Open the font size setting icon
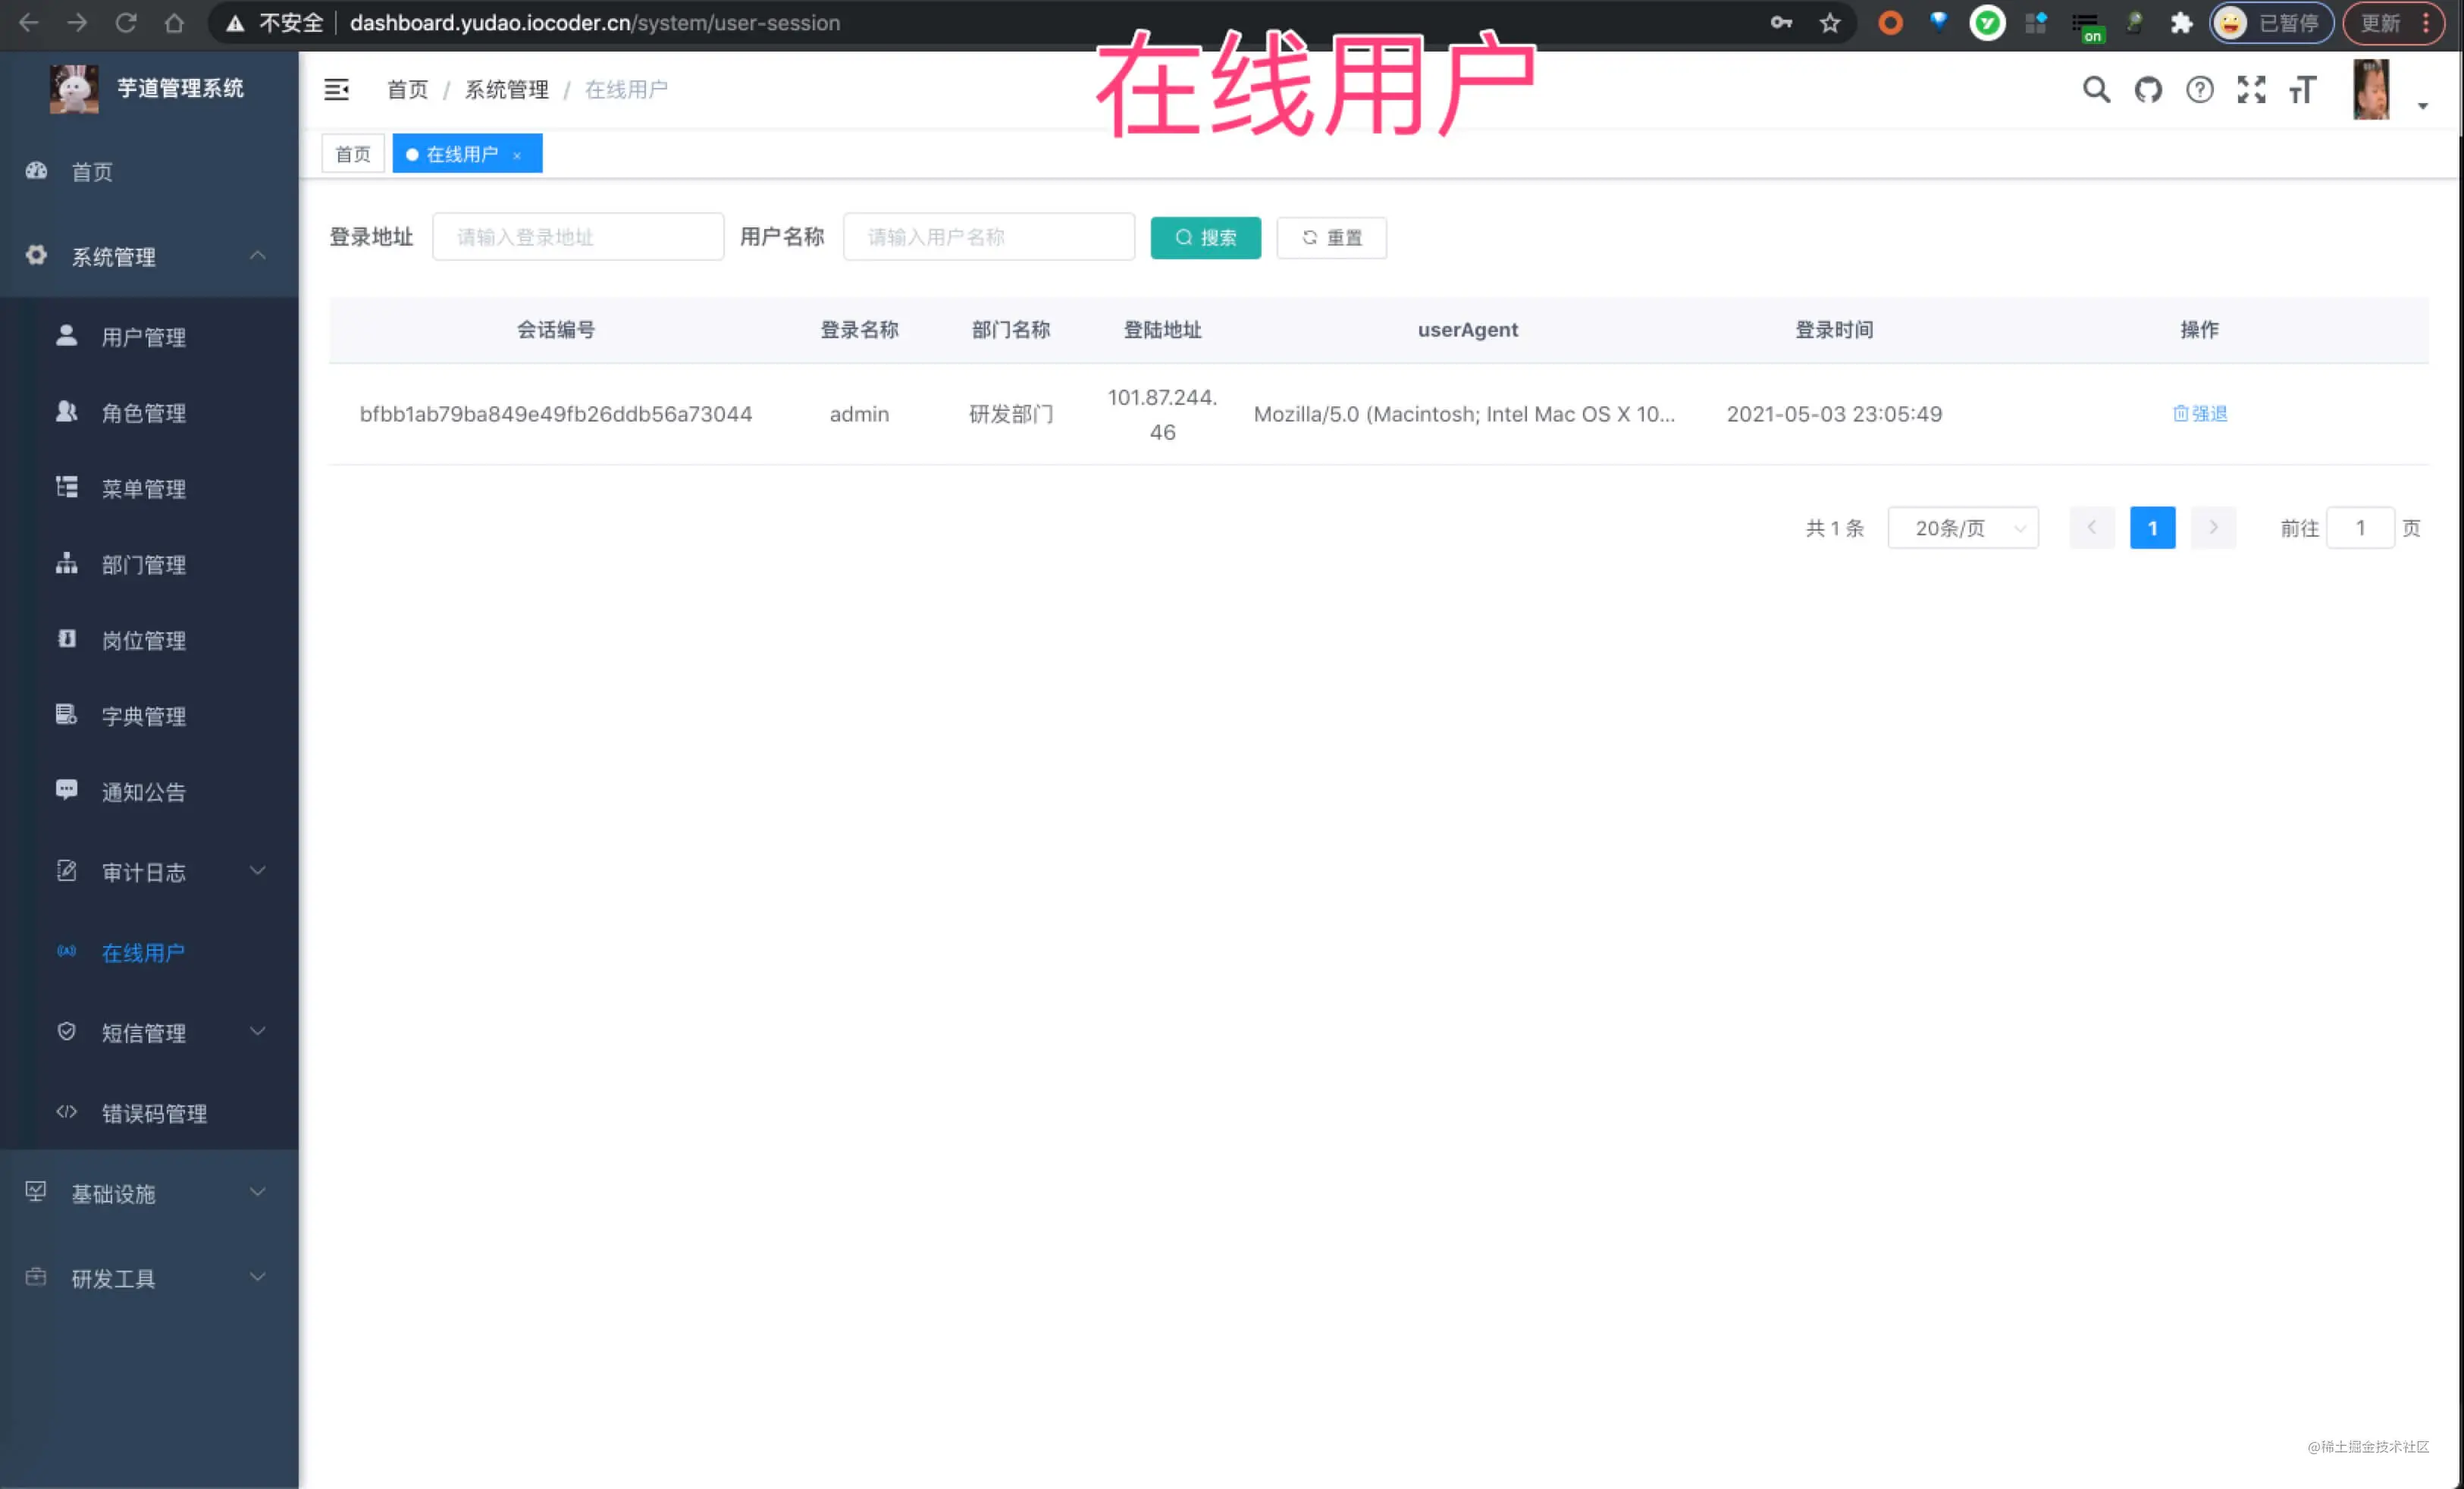The width and height of the screenshot is (2464, 1489). pos(2303,90)
